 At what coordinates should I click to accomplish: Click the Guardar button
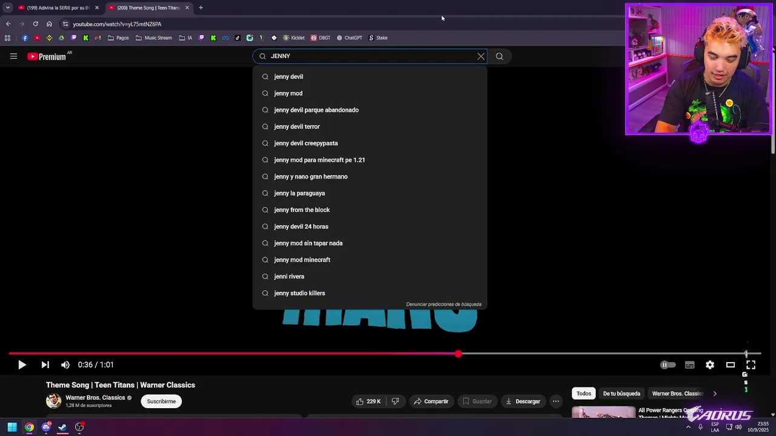tap(477, 401)
